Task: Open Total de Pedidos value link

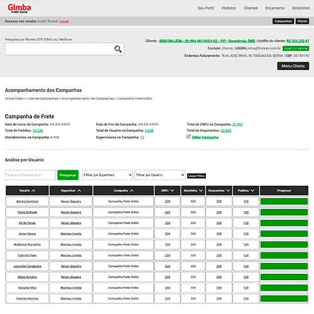Action: click(x=38, y=131)
